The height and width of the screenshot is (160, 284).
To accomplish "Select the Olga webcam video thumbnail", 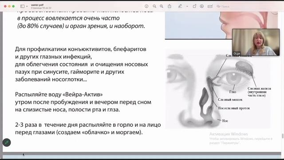I will (256, 42).
